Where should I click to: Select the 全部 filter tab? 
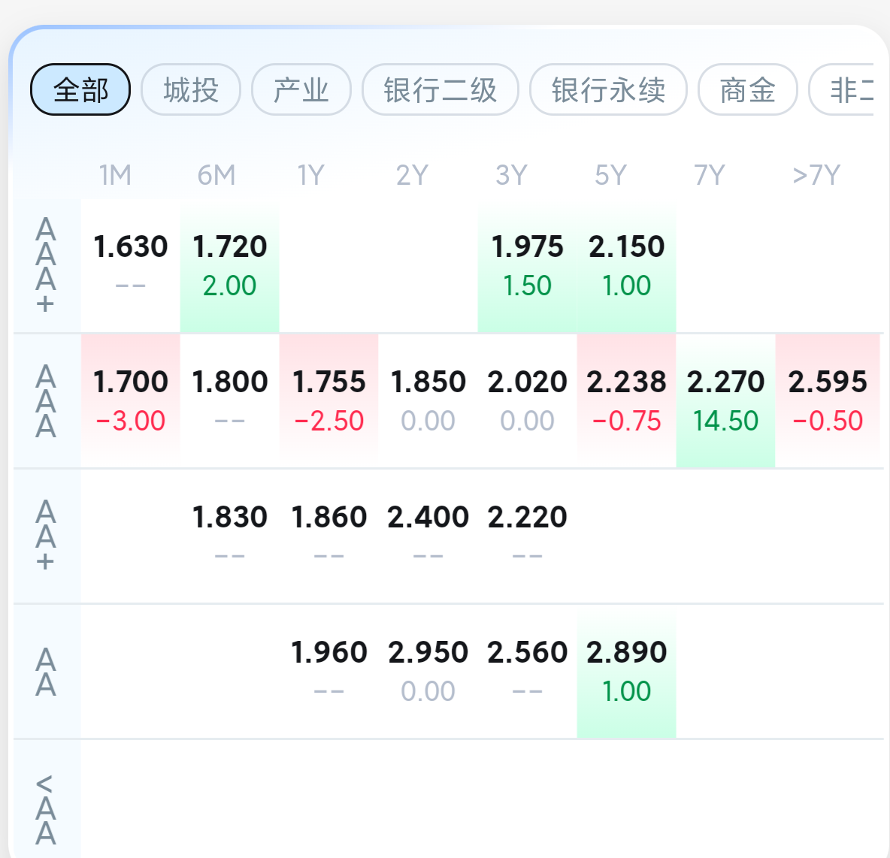pos(80,90)
